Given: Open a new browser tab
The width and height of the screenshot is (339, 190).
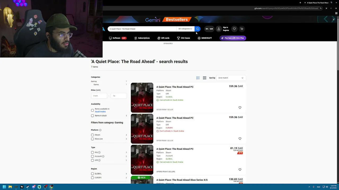Looking at the screenshot, I should pos(300,3).
